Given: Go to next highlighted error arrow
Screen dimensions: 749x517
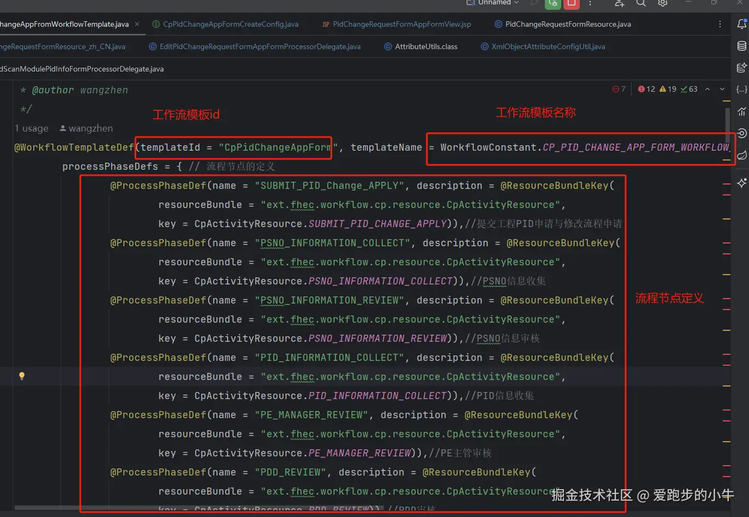Looking at the screenshot, I should click(722, 89).
